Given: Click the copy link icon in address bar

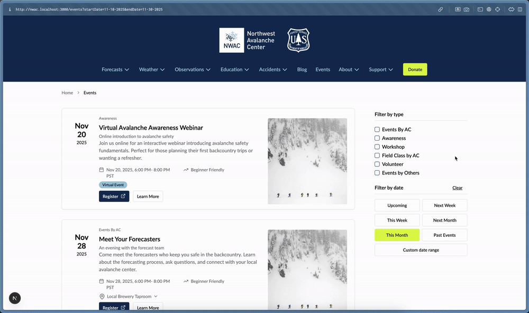Looking at the screenshot, I should tap(440, 10).
